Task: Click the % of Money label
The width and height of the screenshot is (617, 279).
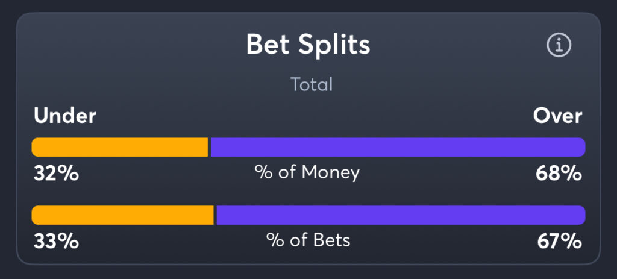Action: [307, 173]
